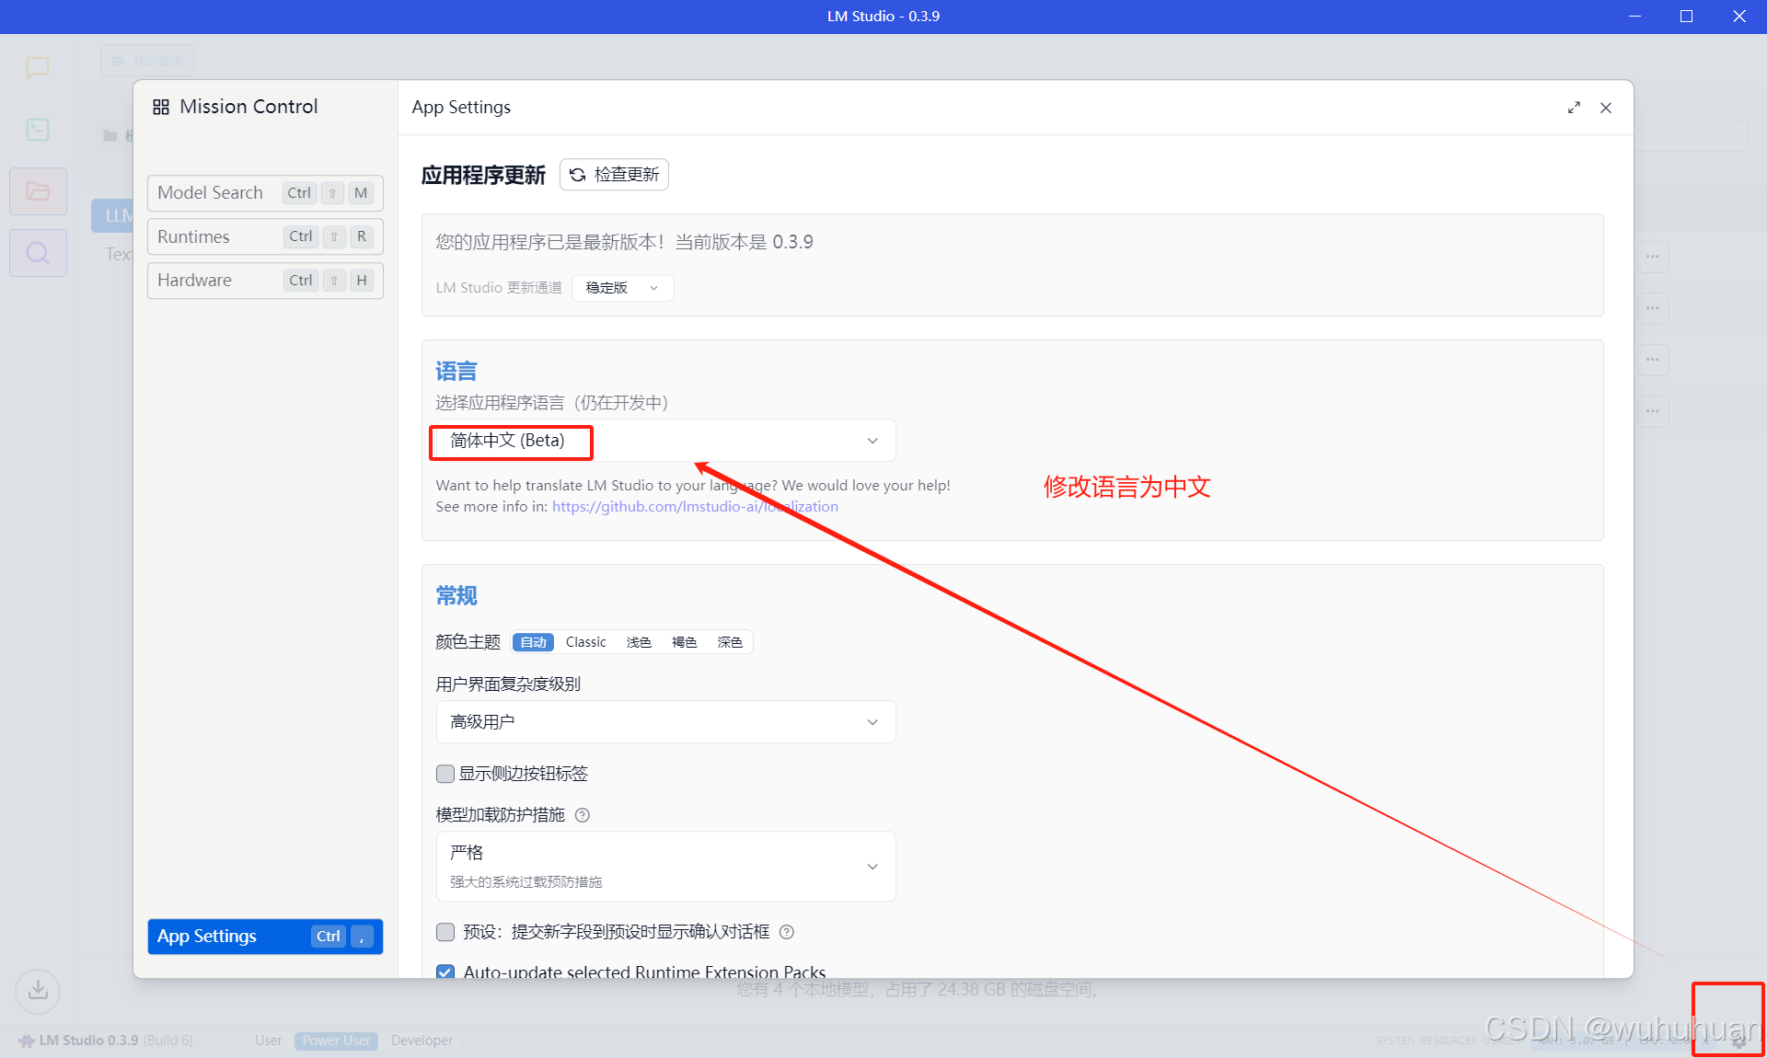The image size is (1767, 1058).
Task: Open the 简体中文 (Beta) language dropdown
Action: coord(663,441)
